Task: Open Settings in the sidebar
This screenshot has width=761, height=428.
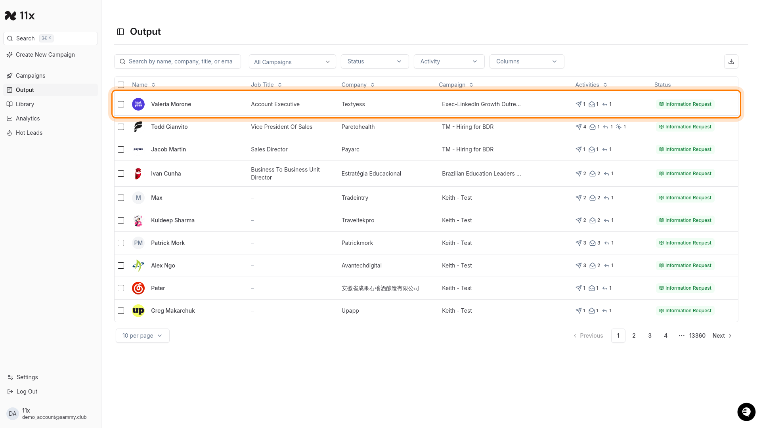Action: coord(50,377)
